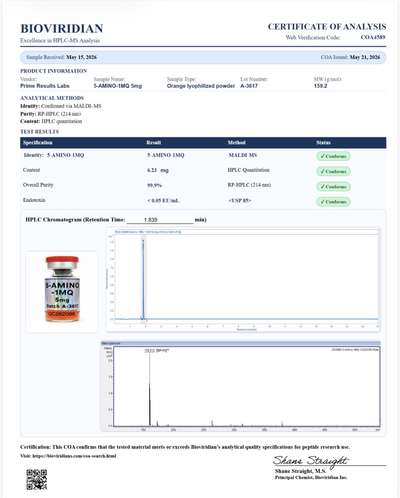Click the TEST RESULTS heading

39,132
